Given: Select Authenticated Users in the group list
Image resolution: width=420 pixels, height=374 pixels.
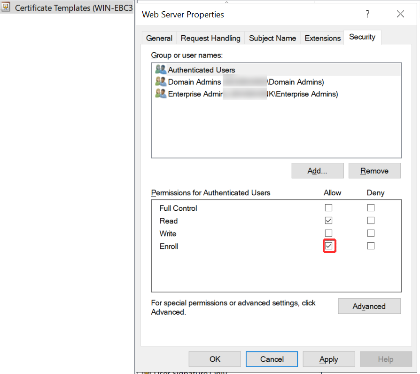Looking at the screenshot, I should coord(276,70).
